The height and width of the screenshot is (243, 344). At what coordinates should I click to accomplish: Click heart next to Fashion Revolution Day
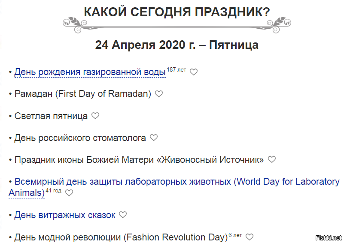249,237
